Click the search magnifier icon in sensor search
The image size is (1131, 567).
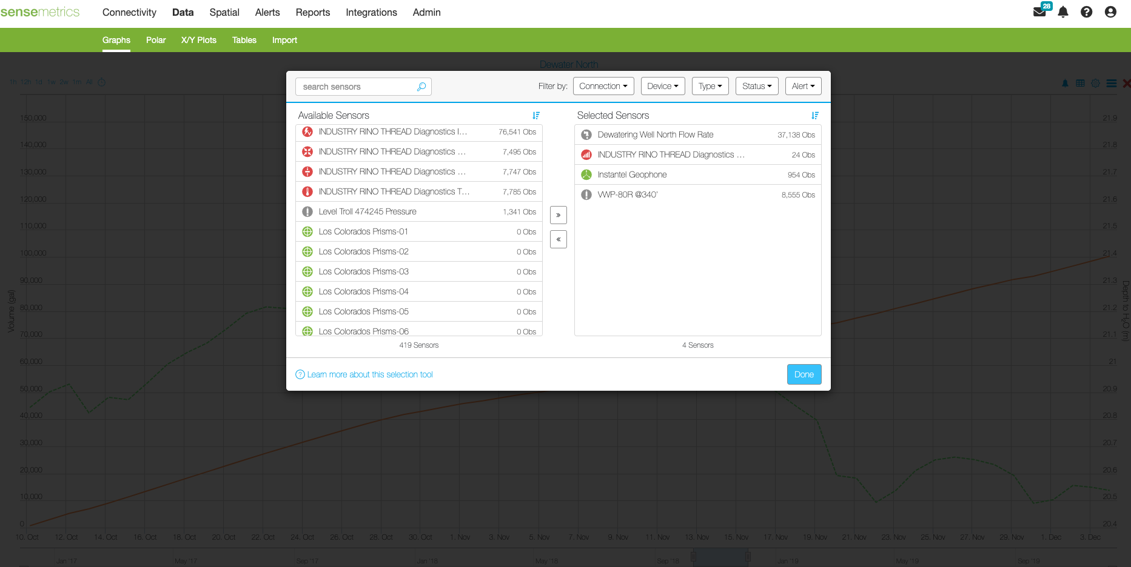tap(421, 87)
